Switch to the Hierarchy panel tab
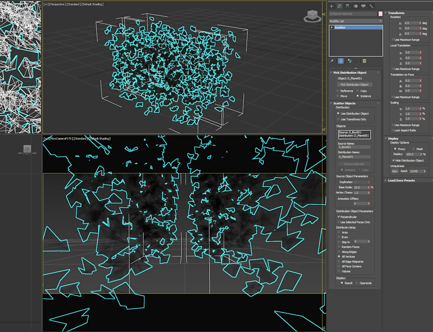This screenshot has width=433, height=332. 348,6
